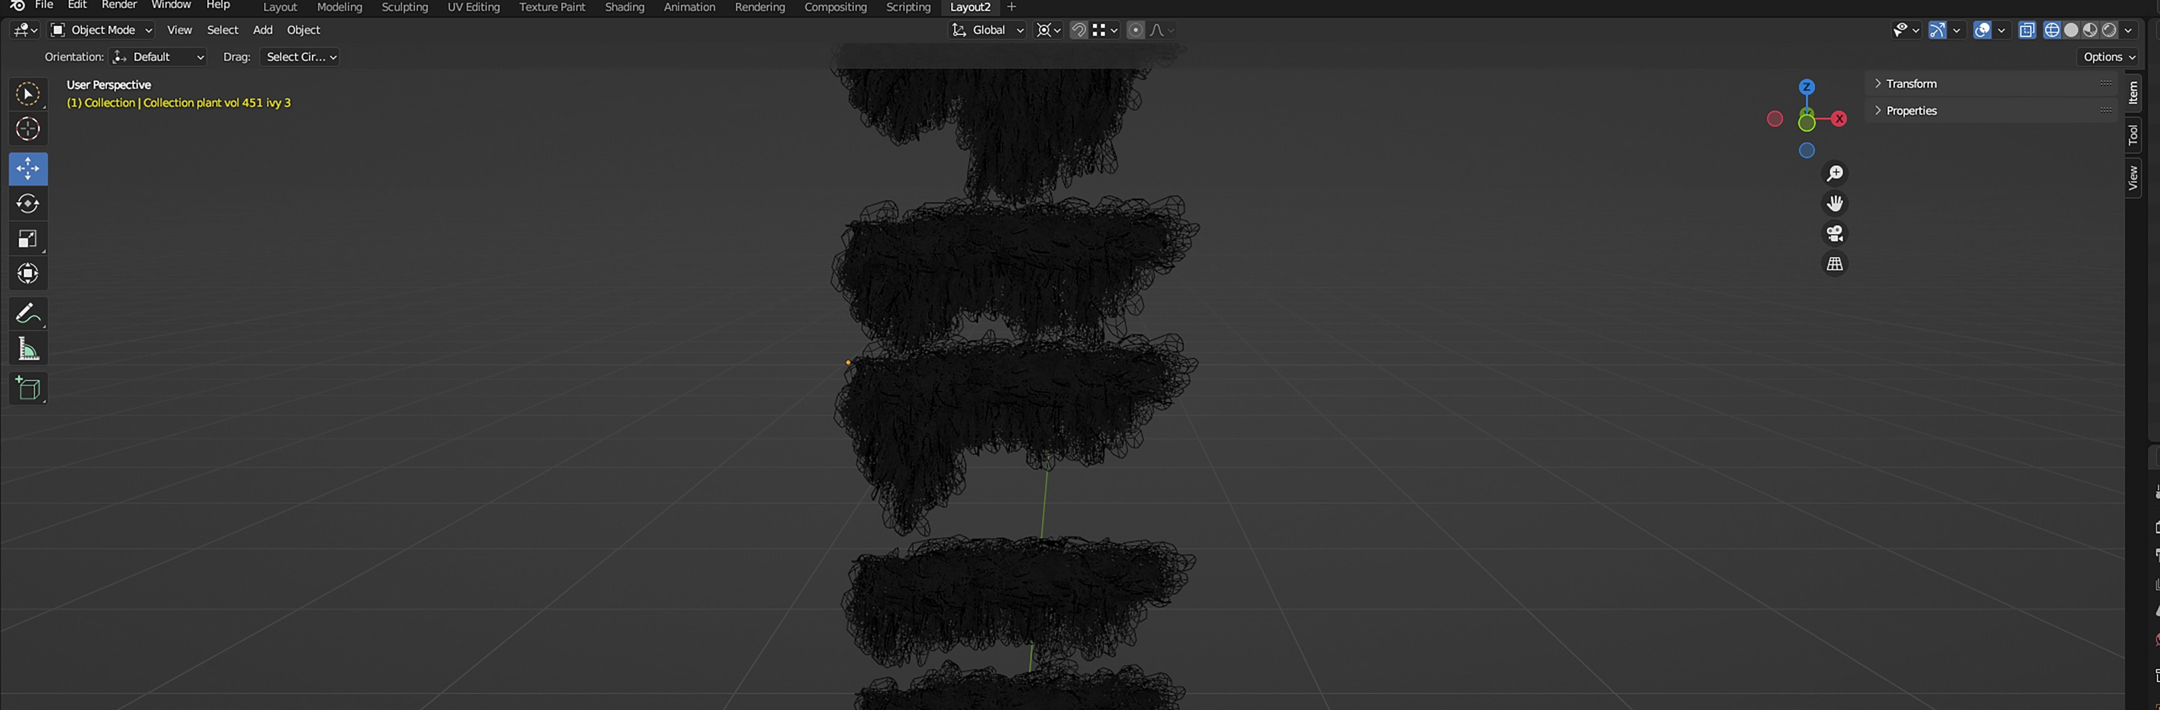This screenshot has height=710, width=2160.
Task: Open the Object Mode dropdown
Action: coord(101,30)
